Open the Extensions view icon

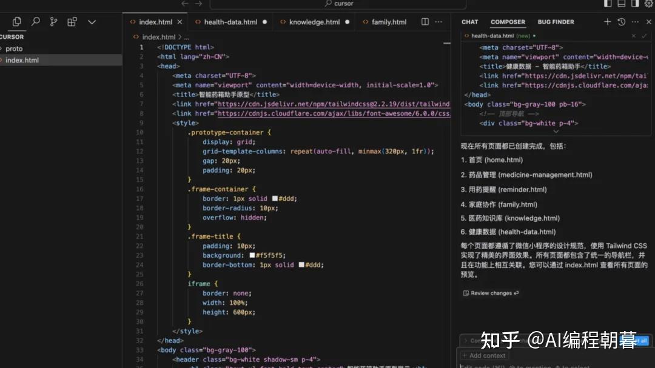tap(72, 22)
